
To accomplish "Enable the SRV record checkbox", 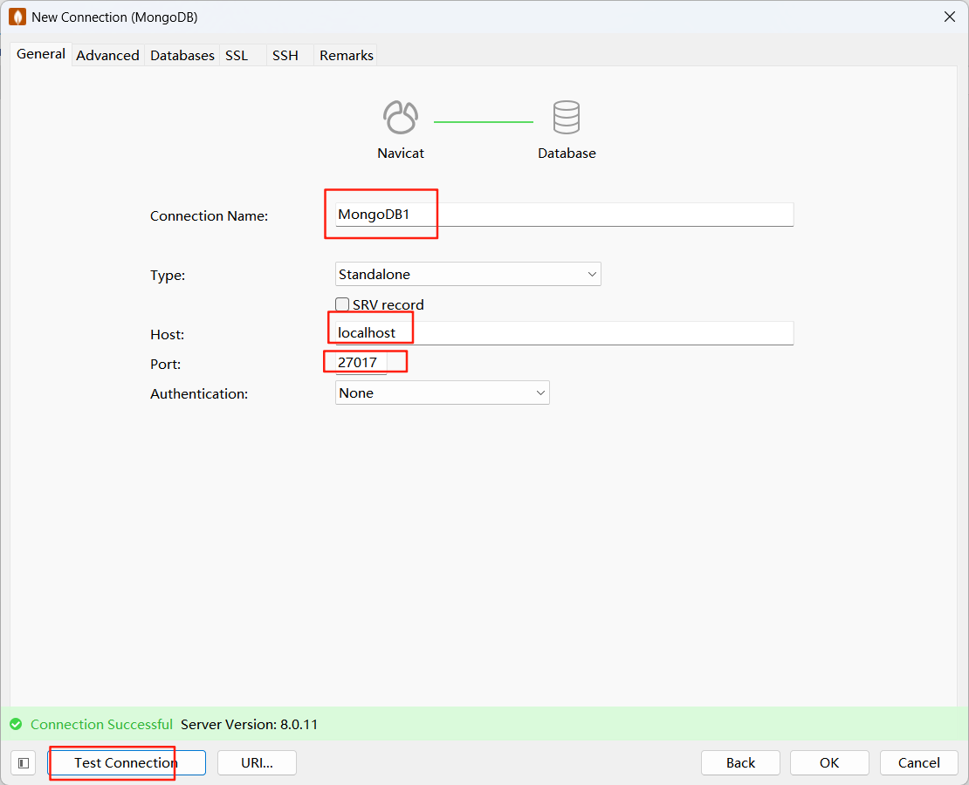I will point(341,304).
